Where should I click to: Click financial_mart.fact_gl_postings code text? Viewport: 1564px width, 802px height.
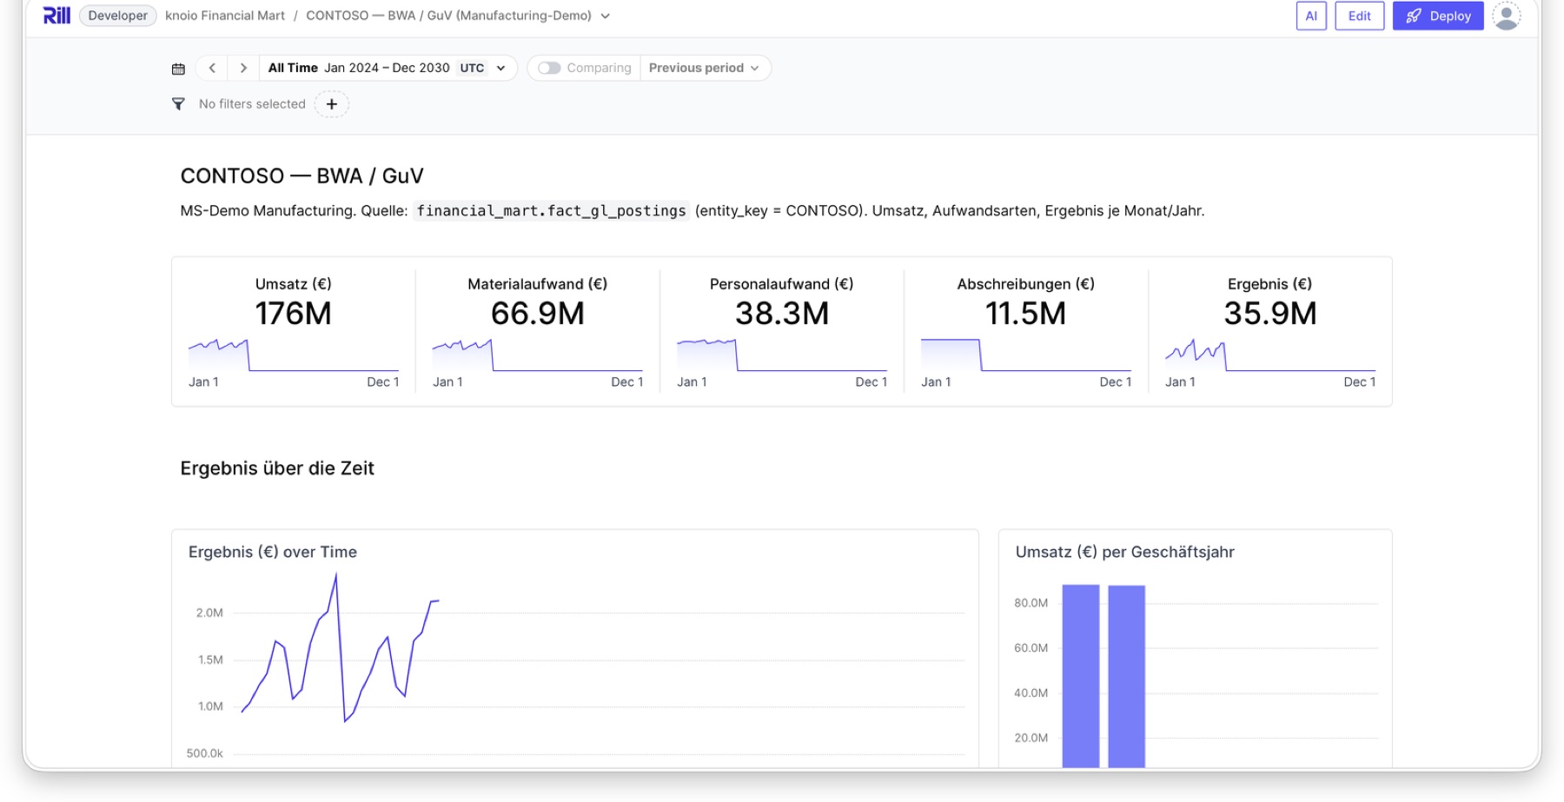(x=552, y=211)
